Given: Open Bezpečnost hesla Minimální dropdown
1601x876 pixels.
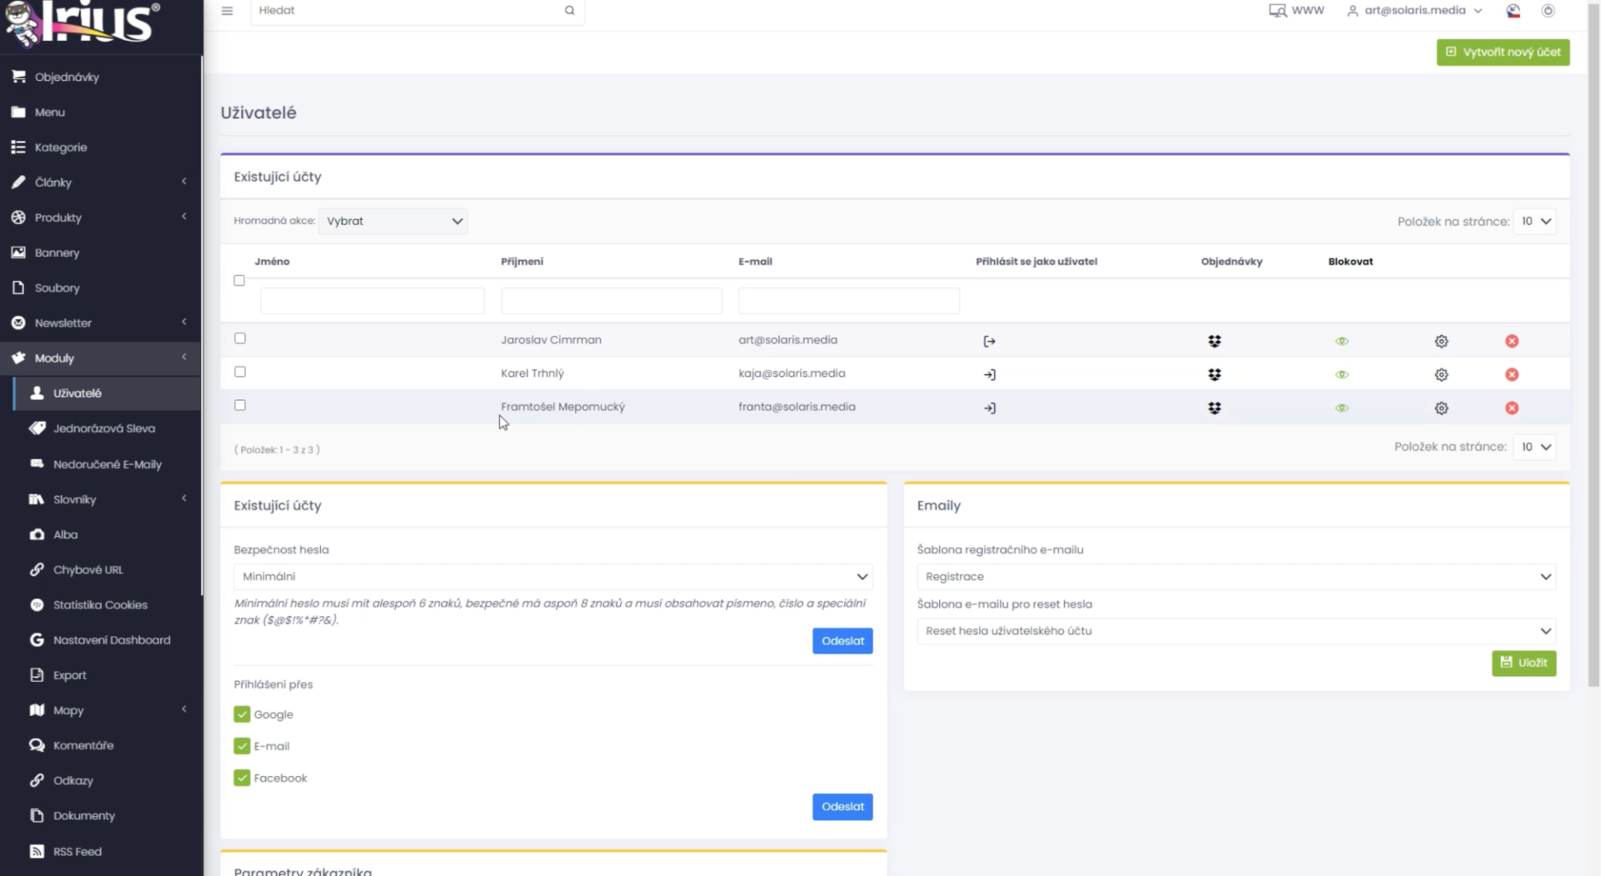Looking at the screenshot, I should coord(553,577).
